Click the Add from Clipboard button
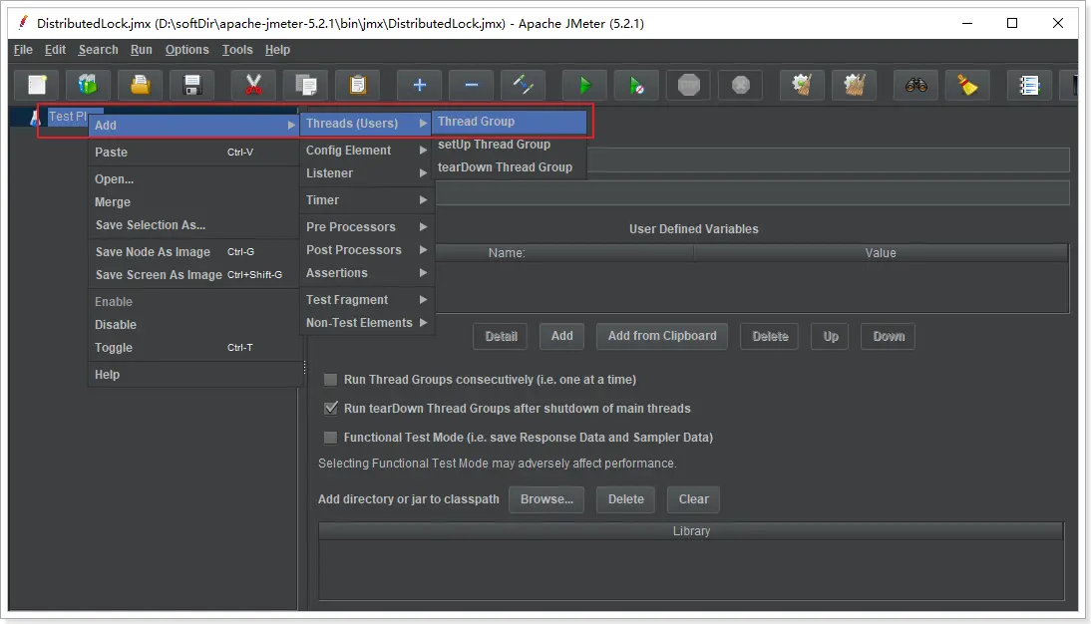1091x624 pixels. click(662, 336)
